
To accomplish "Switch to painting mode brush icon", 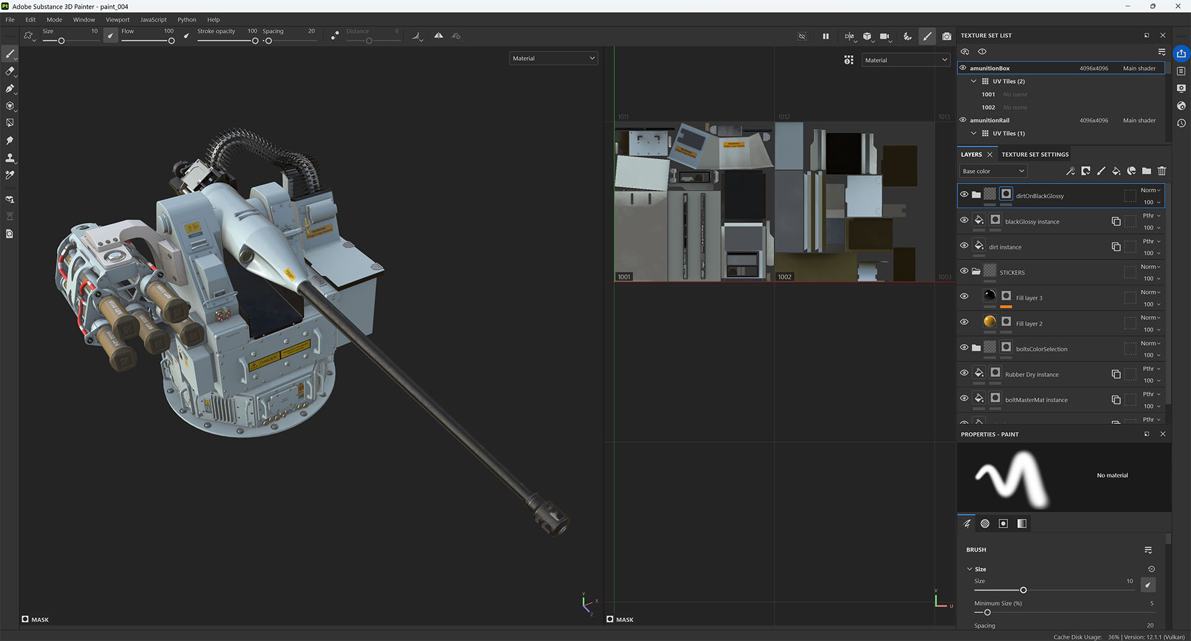I will 927,36.
